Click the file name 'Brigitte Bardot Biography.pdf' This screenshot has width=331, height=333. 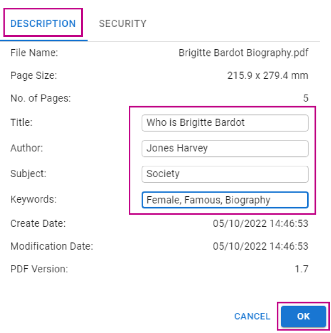tap(243, 52)
